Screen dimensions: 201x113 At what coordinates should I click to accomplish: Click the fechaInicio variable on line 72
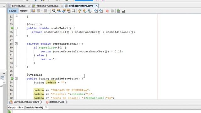click(x=95, y=98)
